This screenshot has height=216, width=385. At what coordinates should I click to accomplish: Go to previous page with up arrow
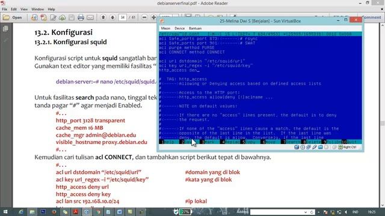pyautogui.click(x=103, y=17)
